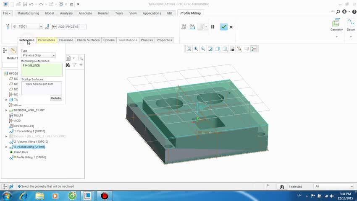The width and height of the screenshot is (357, 201).
Task: Open Check Surfaces panel tab
Action: (x=88, y=40)
